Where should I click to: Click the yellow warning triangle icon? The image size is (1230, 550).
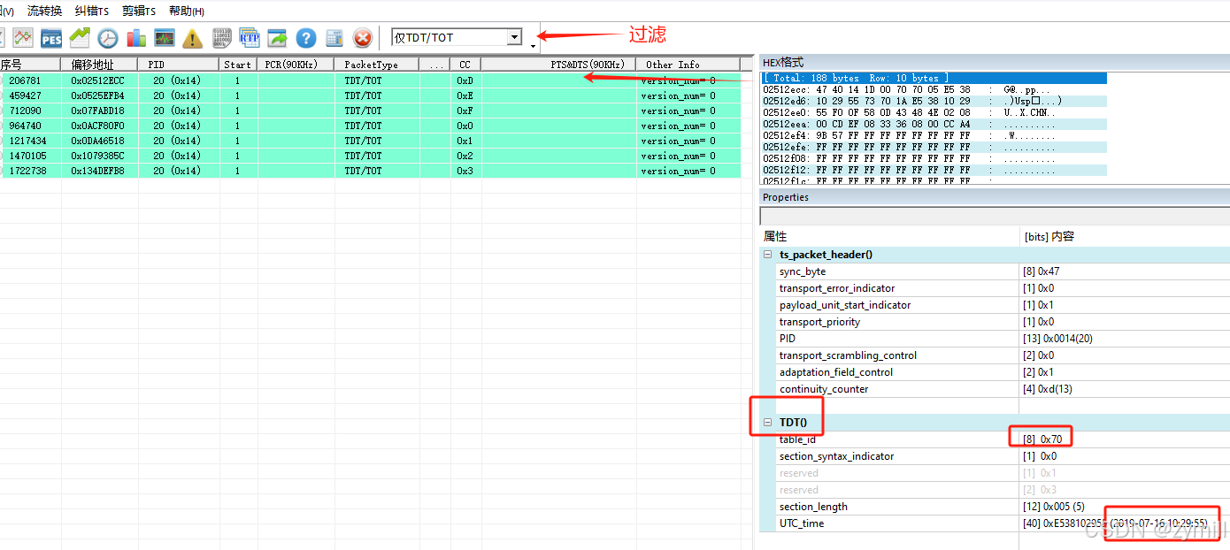click(193, 38)
